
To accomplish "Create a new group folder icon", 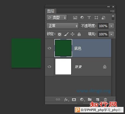I will point(90,99).
